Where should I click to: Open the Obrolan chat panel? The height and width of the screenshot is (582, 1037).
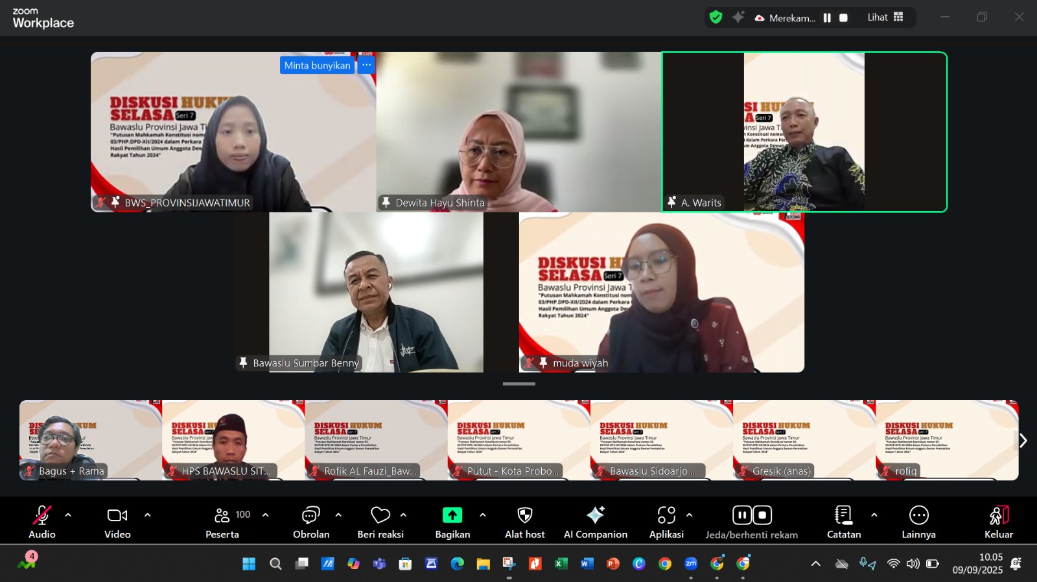310,515
